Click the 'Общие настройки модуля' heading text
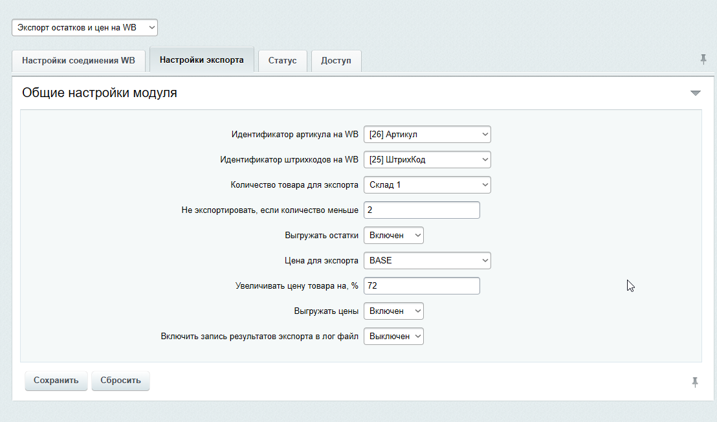The image size is (717, 422). click(100, 93)
